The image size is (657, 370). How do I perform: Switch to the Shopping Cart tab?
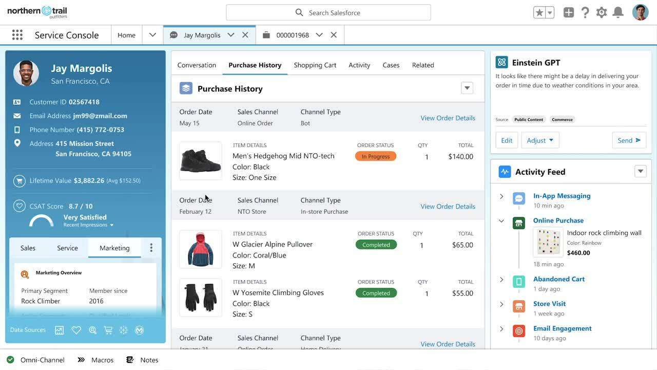(x=315, y=65)
